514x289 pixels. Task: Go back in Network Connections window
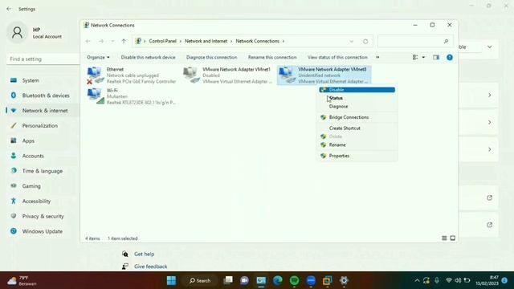click(x=88, y=41)
